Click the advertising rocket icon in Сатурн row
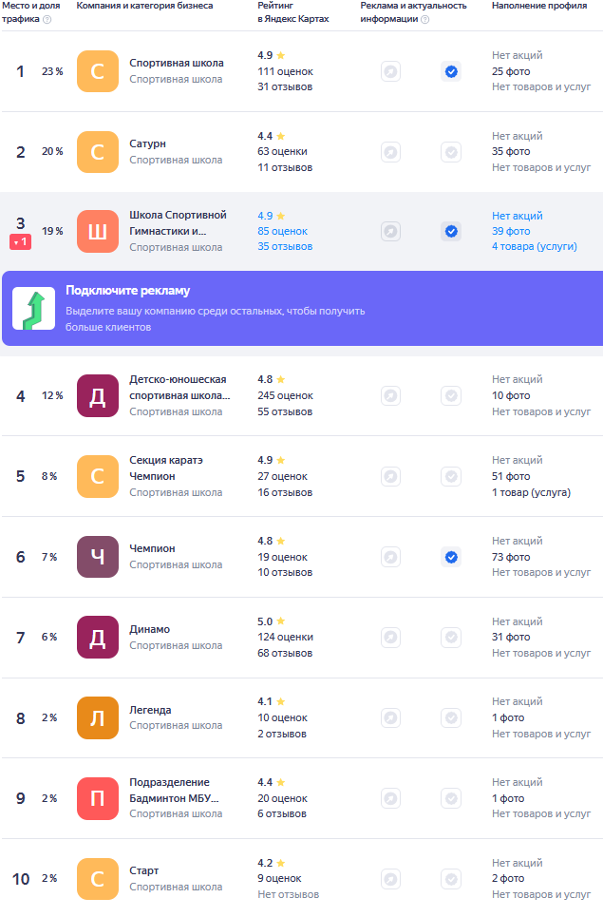This screenshot has height=917, width=603. pyautogui.click(x=390, y=153)
